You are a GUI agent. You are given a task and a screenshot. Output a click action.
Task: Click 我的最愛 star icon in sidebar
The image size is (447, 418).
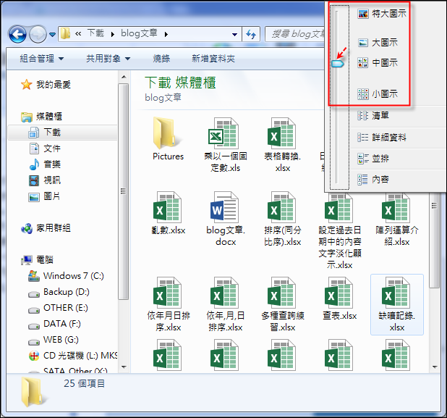tap(27, 85)
